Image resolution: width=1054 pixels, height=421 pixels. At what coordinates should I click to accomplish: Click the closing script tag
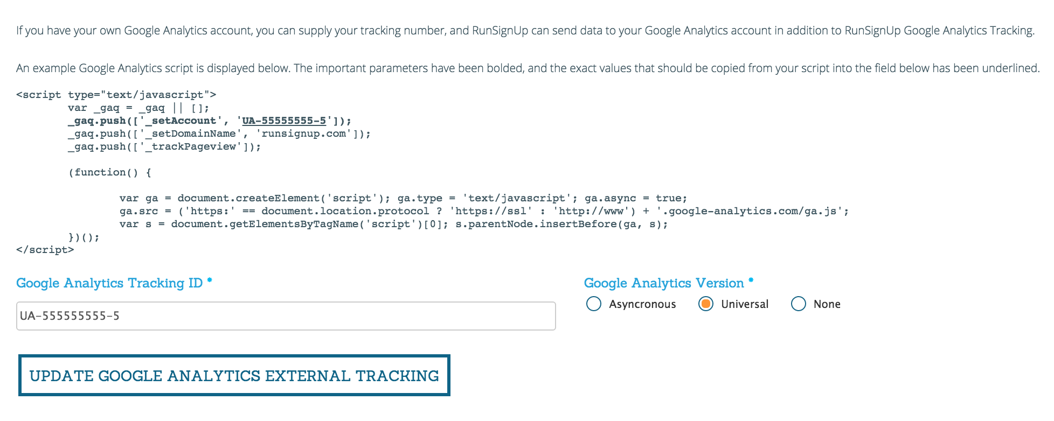tap(44, 249)
